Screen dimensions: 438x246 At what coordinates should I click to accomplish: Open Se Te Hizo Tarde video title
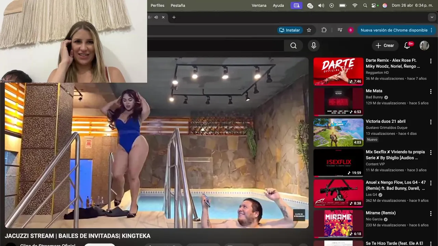(394, 243)
